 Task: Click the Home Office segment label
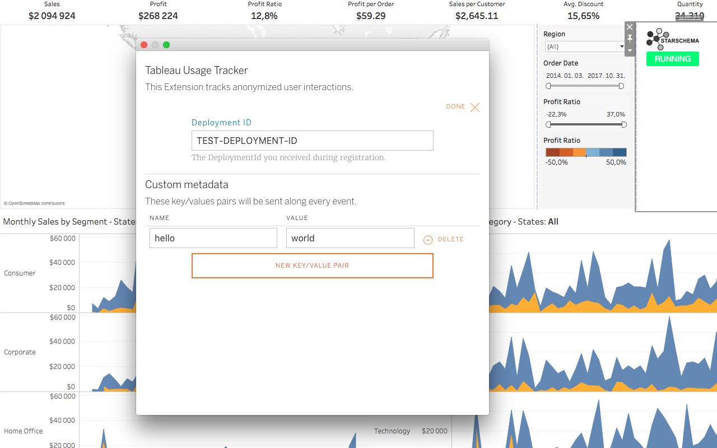point(24,431)
